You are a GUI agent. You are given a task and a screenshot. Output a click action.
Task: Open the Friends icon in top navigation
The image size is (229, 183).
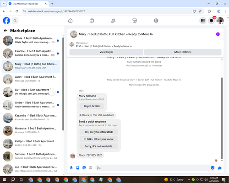point(113,21)
